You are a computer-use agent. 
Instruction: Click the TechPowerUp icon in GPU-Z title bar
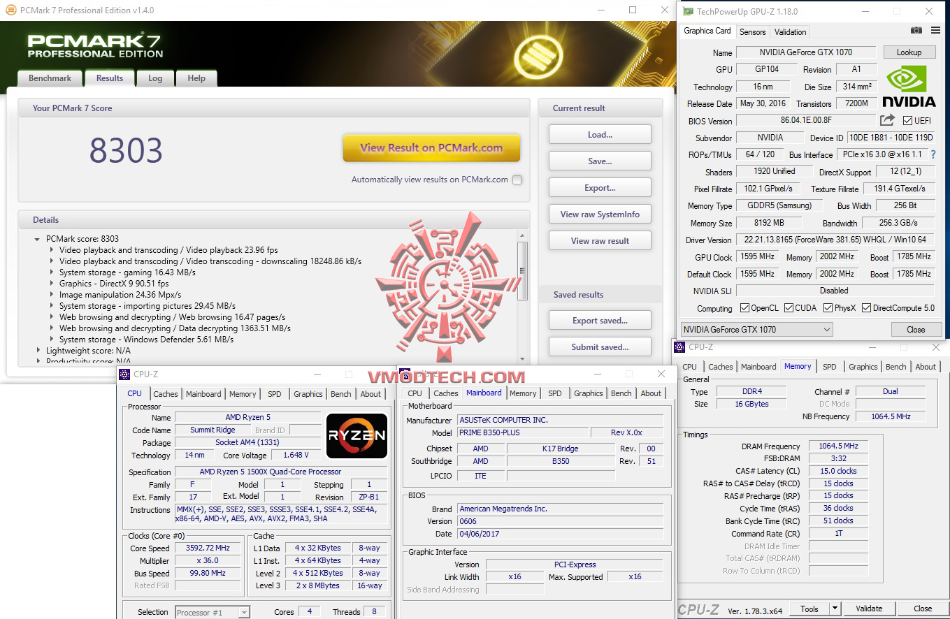point(689,11)
